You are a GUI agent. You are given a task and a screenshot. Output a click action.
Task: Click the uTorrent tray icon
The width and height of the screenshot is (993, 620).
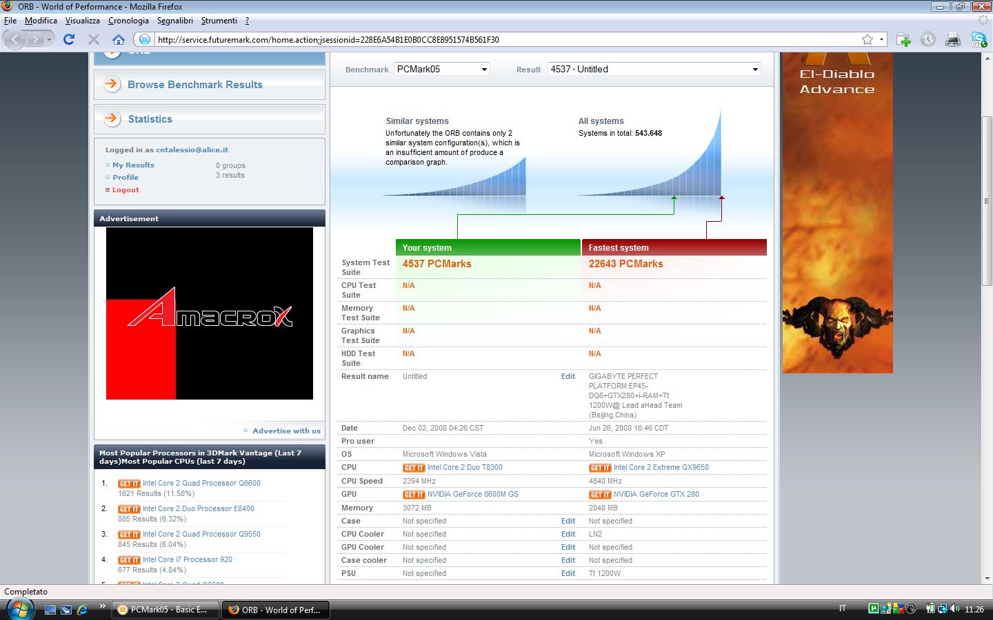coord(874,609)
